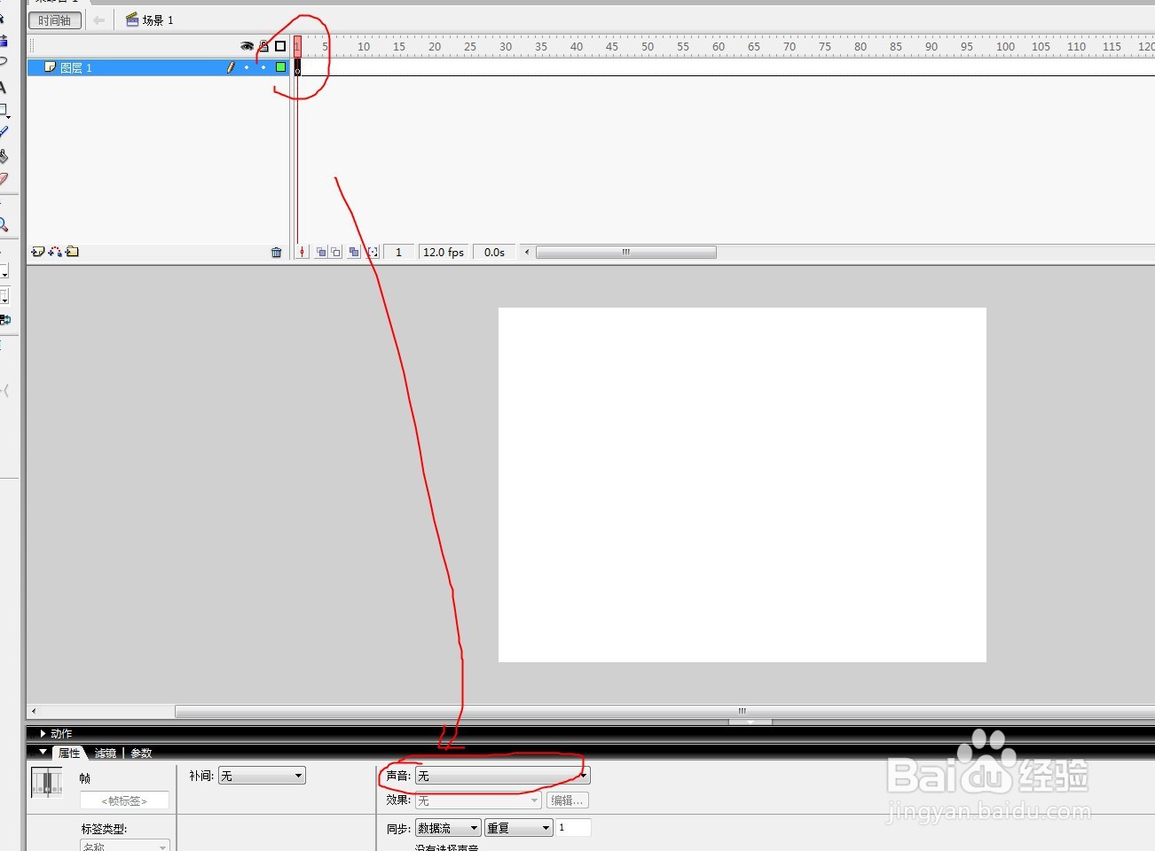Click frame 60 on the timeline ruler
Image resolution: width=1155 pixels, height=851 pixels.
pos(719,46)
